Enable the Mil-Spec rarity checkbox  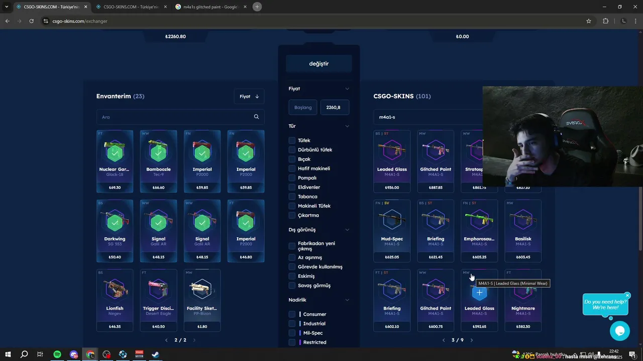pyautogui.click(x=292, y=333)
